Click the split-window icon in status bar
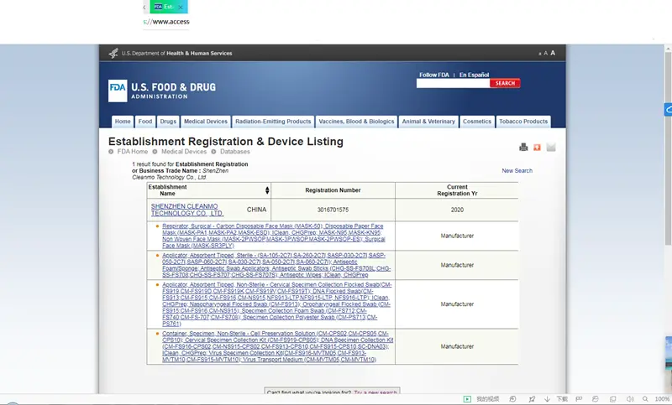 [x=613, y=399]
